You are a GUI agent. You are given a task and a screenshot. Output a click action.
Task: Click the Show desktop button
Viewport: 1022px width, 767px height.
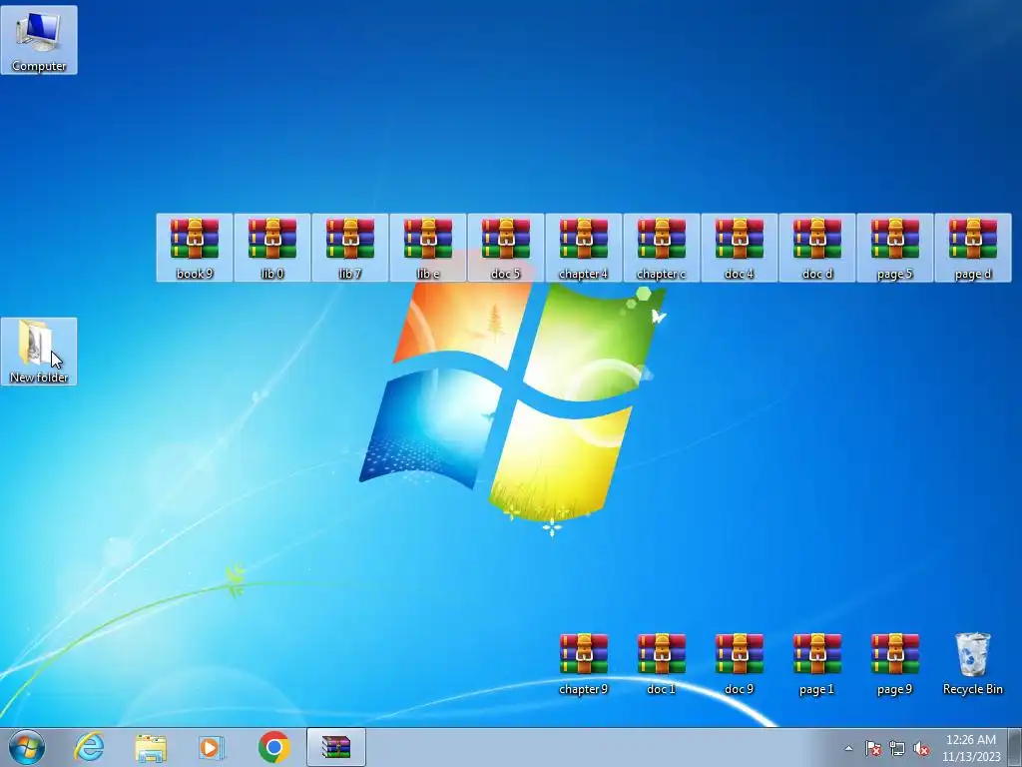[x=1015, y=747]
